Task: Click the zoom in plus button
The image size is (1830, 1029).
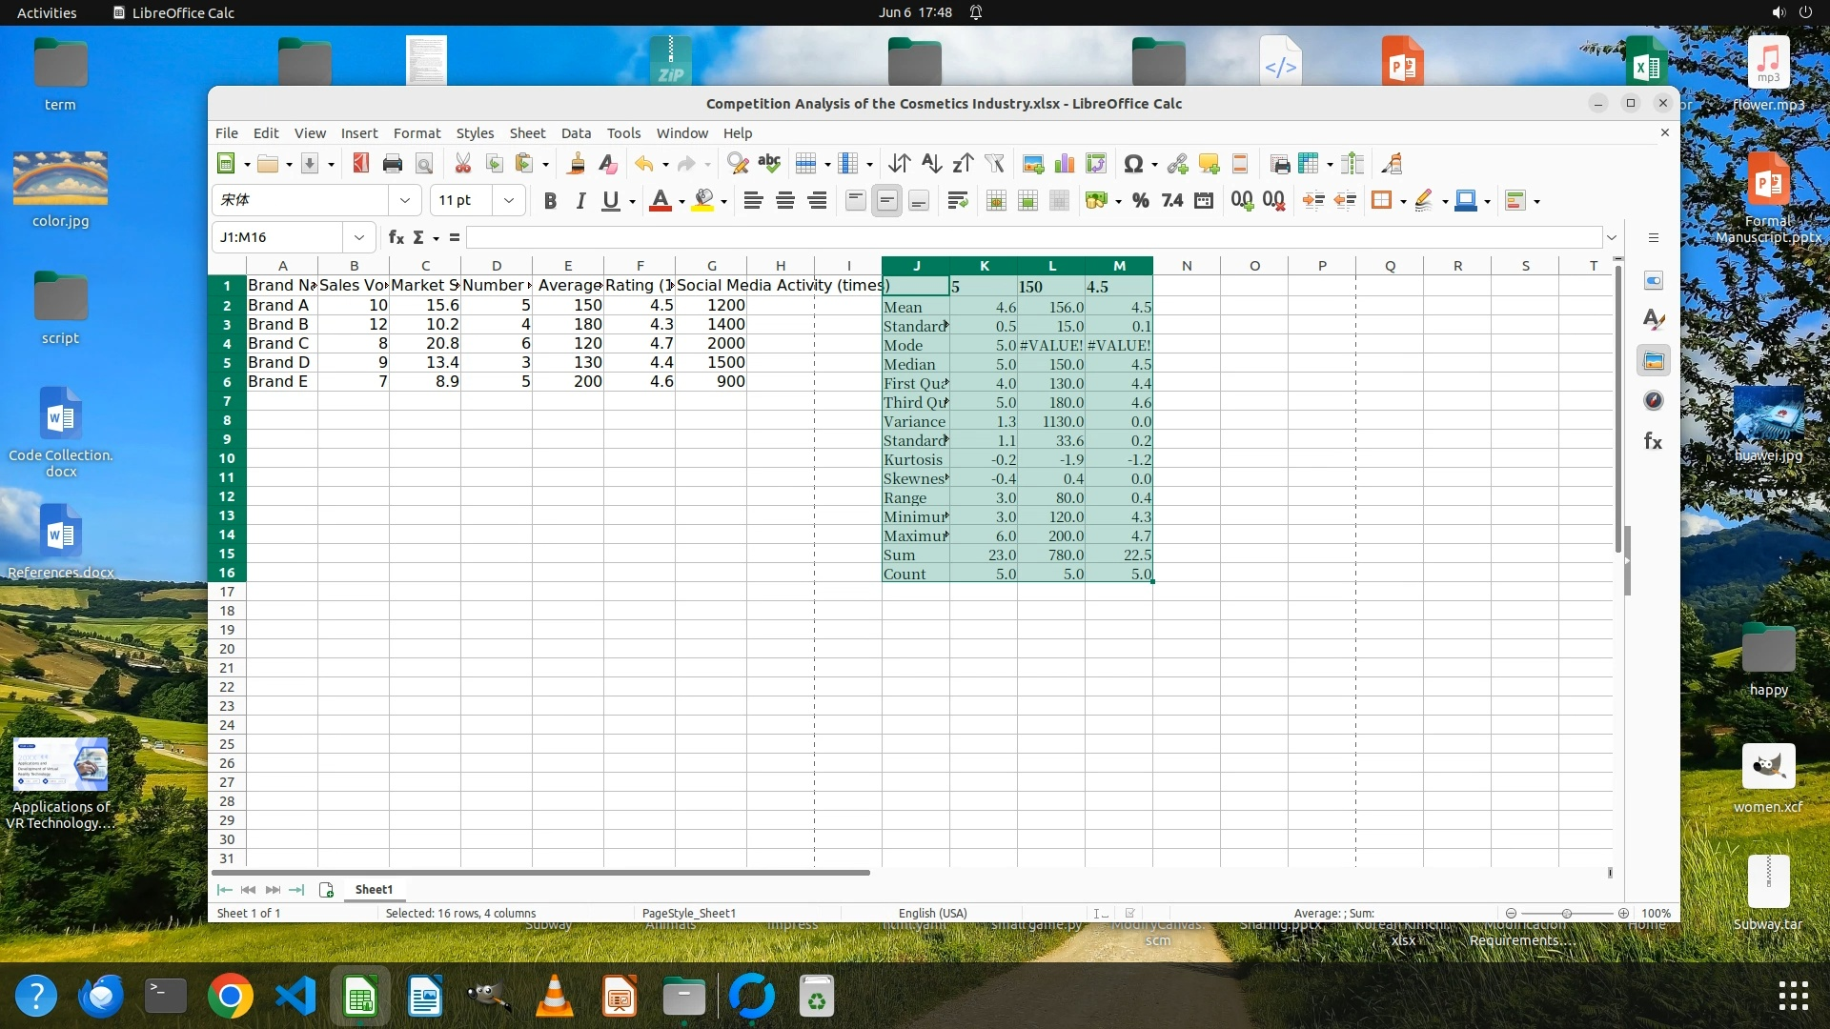Action: (1623, 914)
